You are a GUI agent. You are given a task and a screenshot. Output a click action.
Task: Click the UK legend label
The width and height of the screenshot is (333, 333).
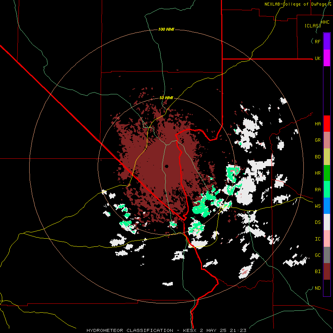[x=317, y=58]
